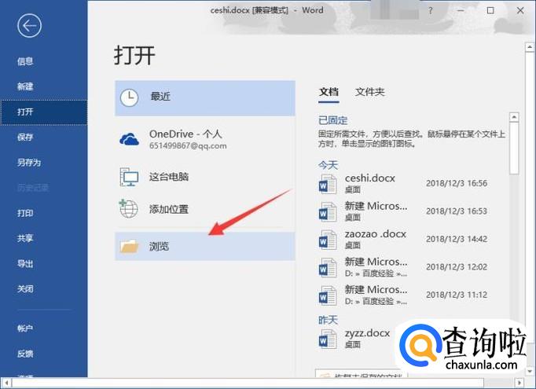This screenshot has width=536, height=389.
Task: Switch to the 文档 tab
Action: click(329, 92)
